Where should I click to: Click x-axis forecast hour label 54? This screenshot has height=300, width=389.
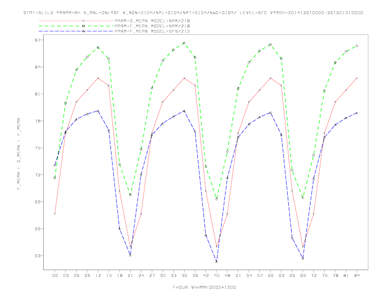(249, 275)
